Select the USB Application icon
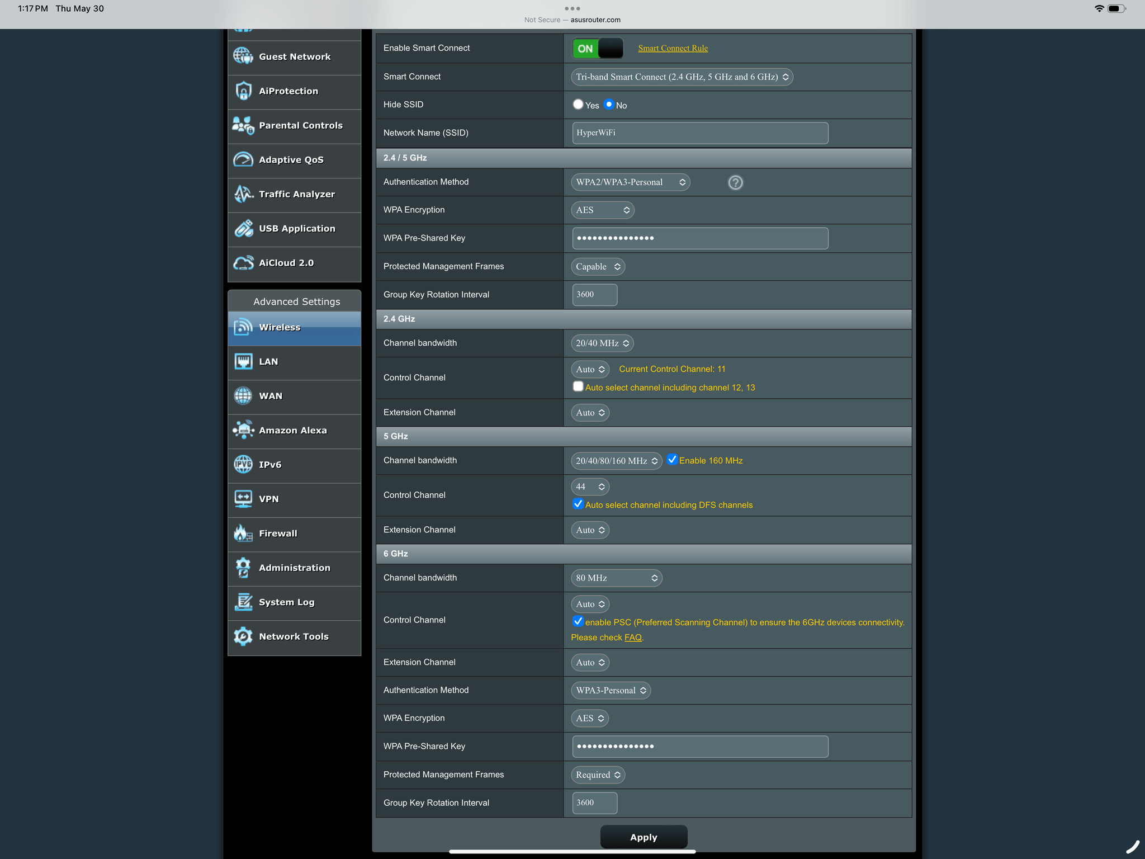 pyautogui.click(x=243, y=229)
